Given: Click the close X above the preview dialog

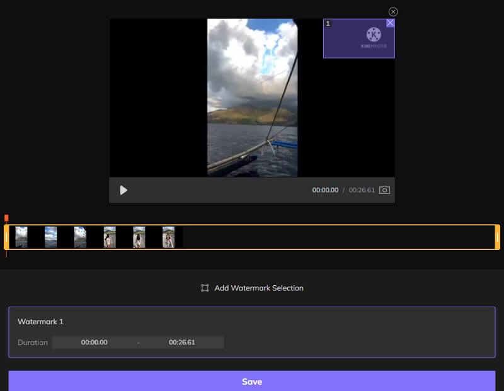Looking at the screenshot, I should point(394,11).
